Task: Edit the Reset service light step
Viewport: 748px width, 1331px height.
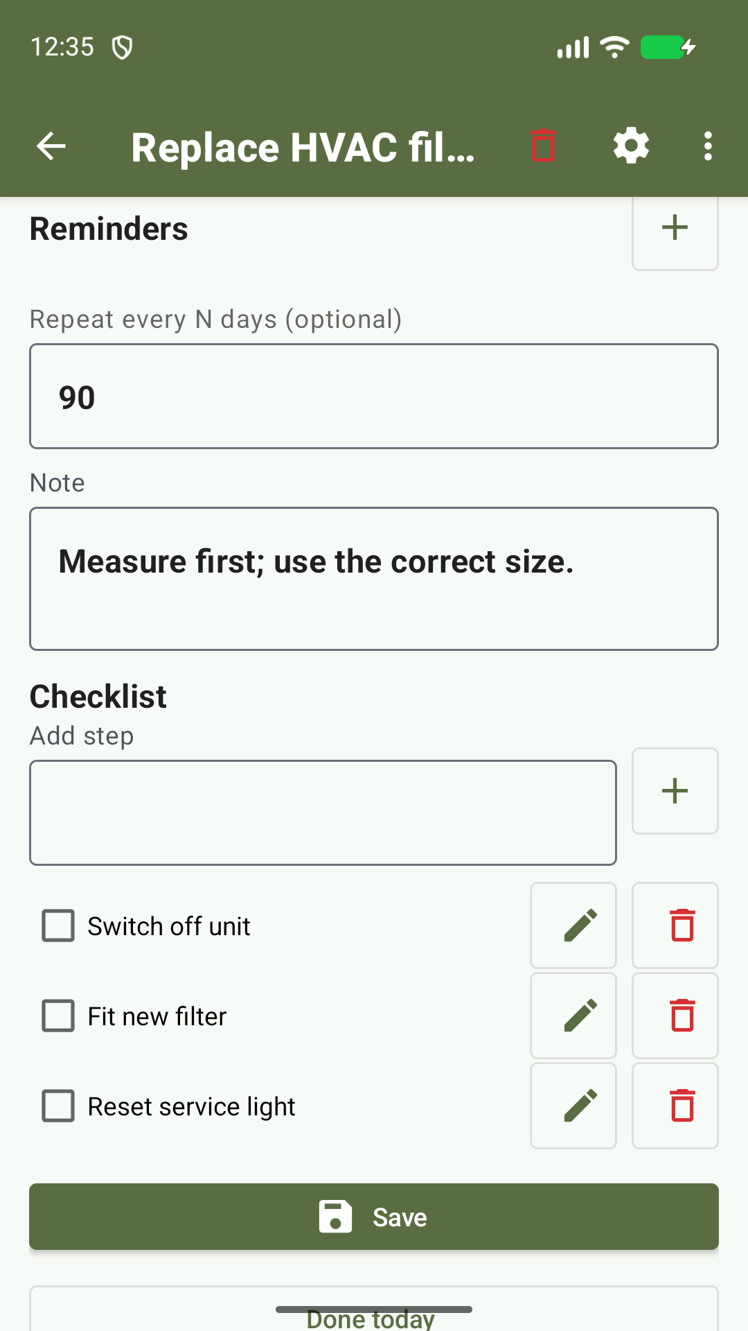Action: pos(573,1106)
